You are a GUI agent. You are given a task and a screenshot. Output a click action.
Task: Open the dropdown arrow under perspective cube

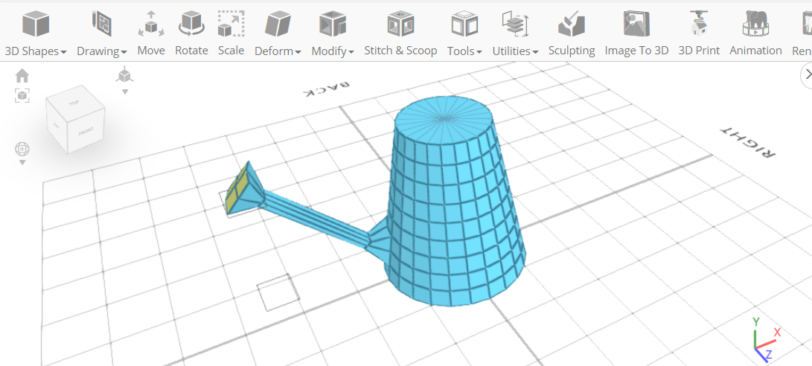[x=125, y=91]
